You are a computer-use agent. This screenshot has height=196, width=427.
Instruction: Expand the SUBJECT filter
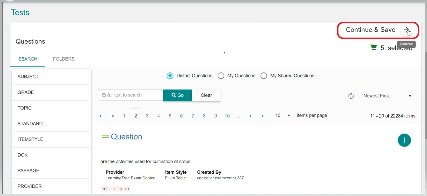tap(51, 77)
